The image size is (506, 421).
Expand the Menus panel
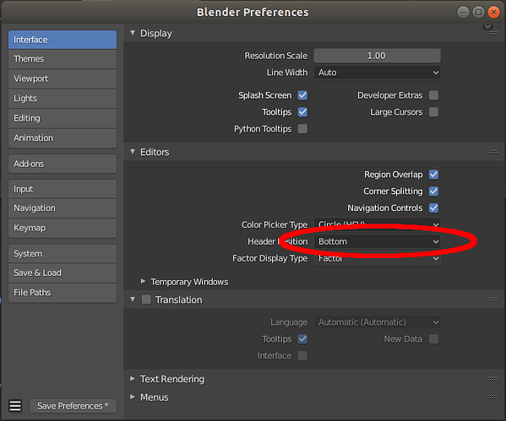coord(133,397)
